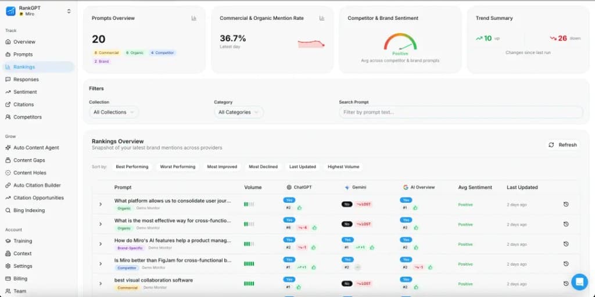Select the Worst Performing sort button
The width and height of the screenshot is (595, 297).
177,167
